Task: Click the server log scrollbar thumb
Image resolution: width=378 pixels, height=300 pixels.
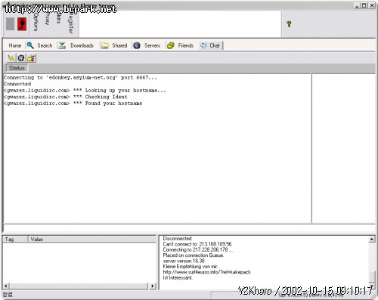Action: pyautogui.click(x=372, y=276)
